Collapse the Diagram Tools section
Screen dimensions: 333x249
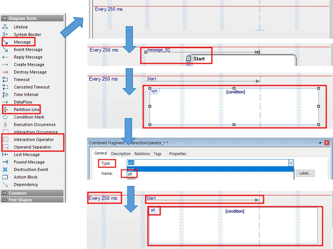5,18
